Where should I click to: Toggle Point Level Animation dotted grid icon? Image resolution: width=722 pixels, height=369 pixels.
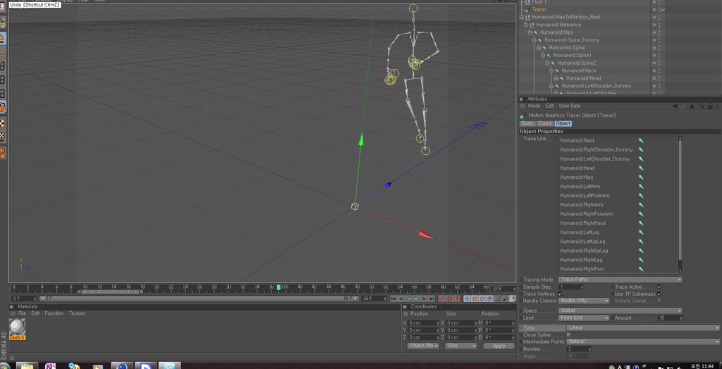coord(498,299)
